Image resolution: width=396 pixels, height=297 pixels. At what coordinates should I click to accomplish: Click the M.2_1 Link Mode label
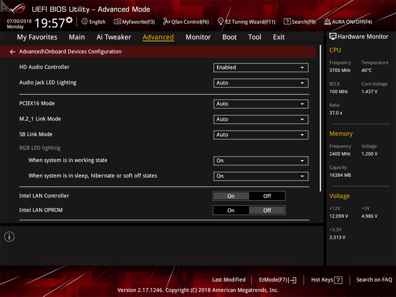tap(40, 119)
